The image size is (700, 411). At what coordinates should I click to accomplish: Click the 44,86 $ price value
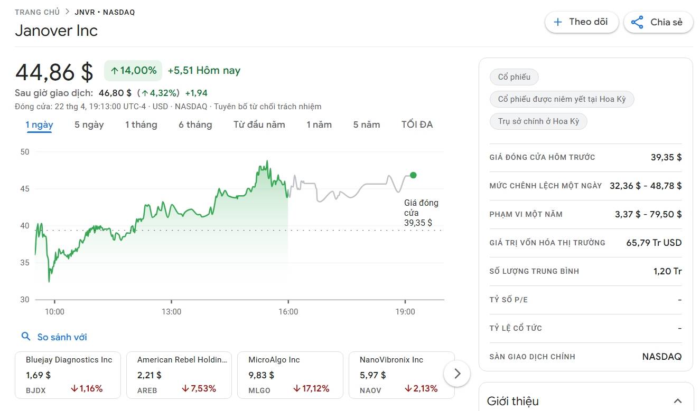(54, 72)
